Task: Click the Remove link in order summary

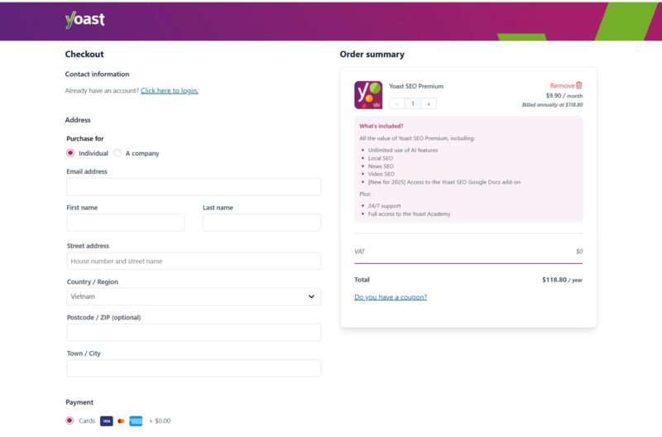Action: click(x=561, y=85)
